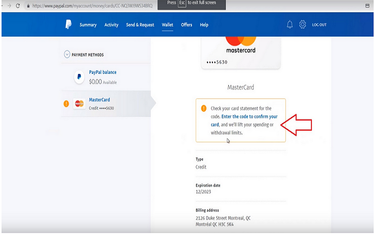Click the Type value Credit
The height and width of the screenshot is (234, 374).
[x=201, y=167]
